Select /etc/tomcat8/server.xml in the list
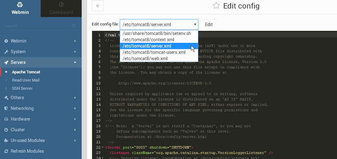 (159, 46)
